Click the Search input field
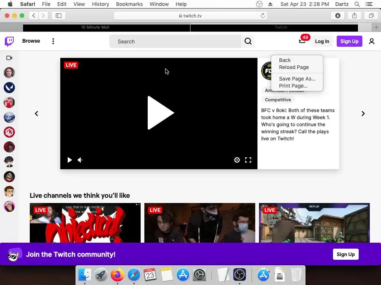The width and height of the screenshot is (381, 285). (176, 41)
